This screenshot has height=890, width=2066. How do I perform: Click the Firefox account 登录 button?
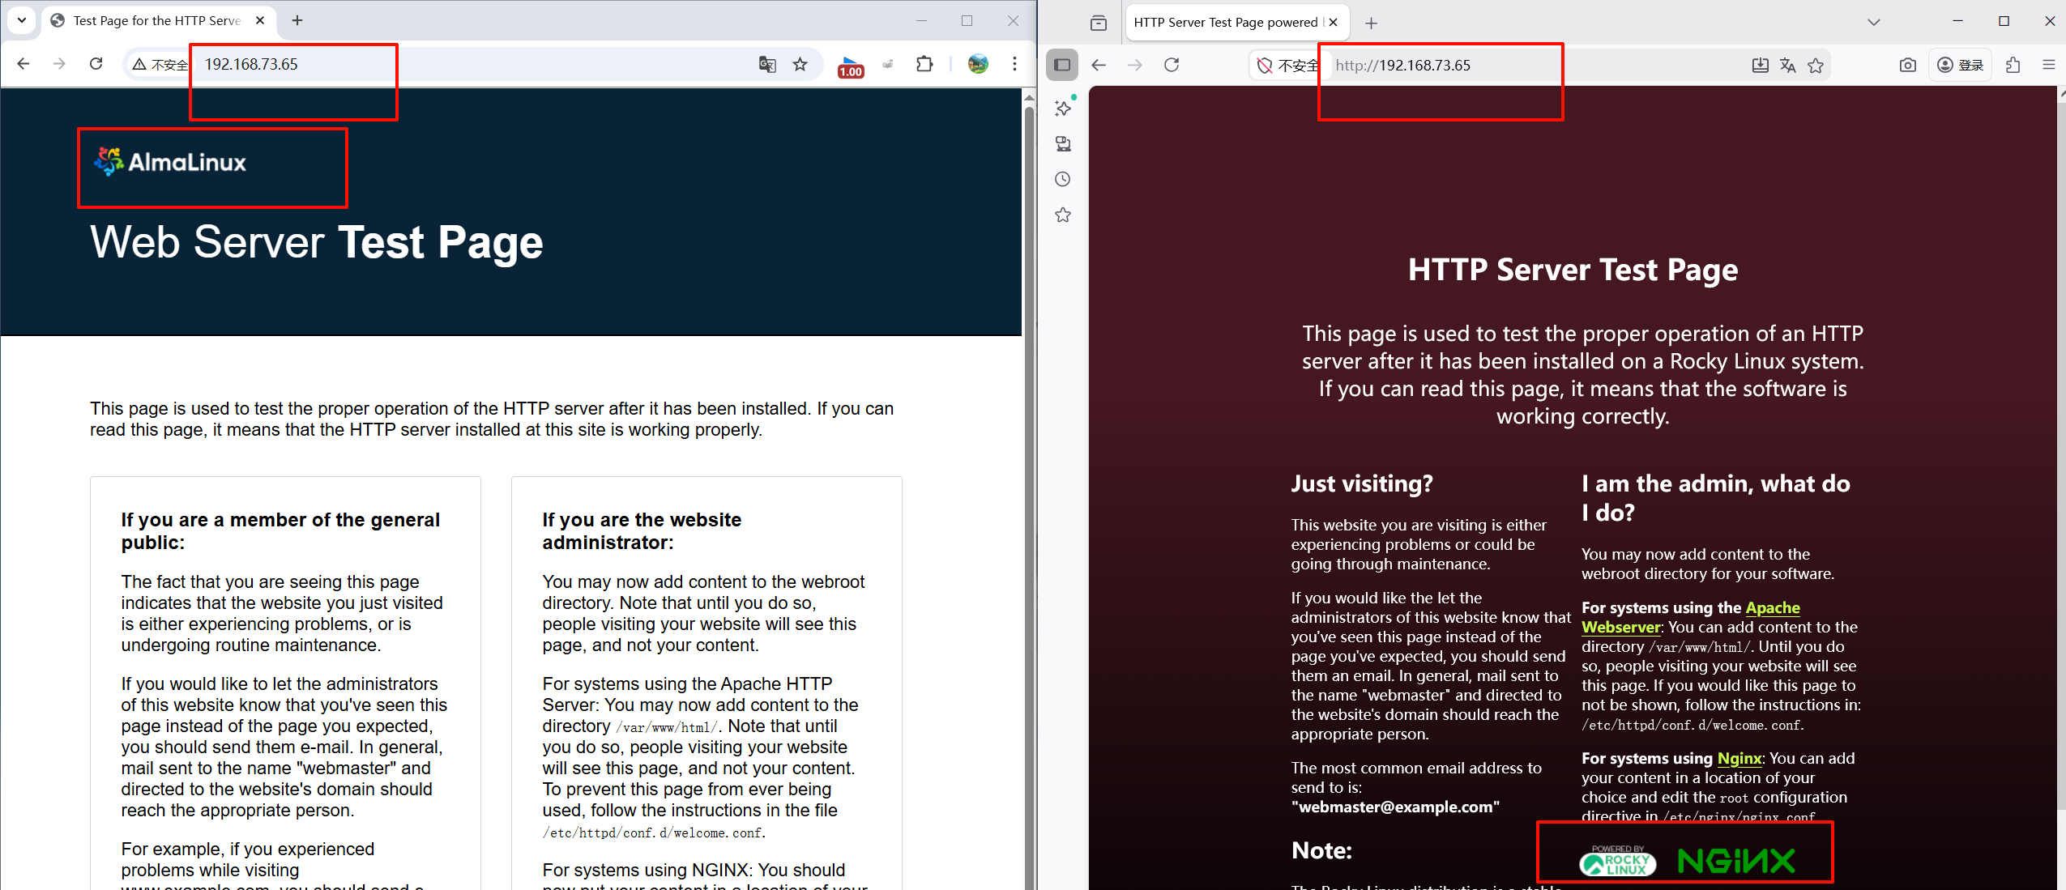1961,65
